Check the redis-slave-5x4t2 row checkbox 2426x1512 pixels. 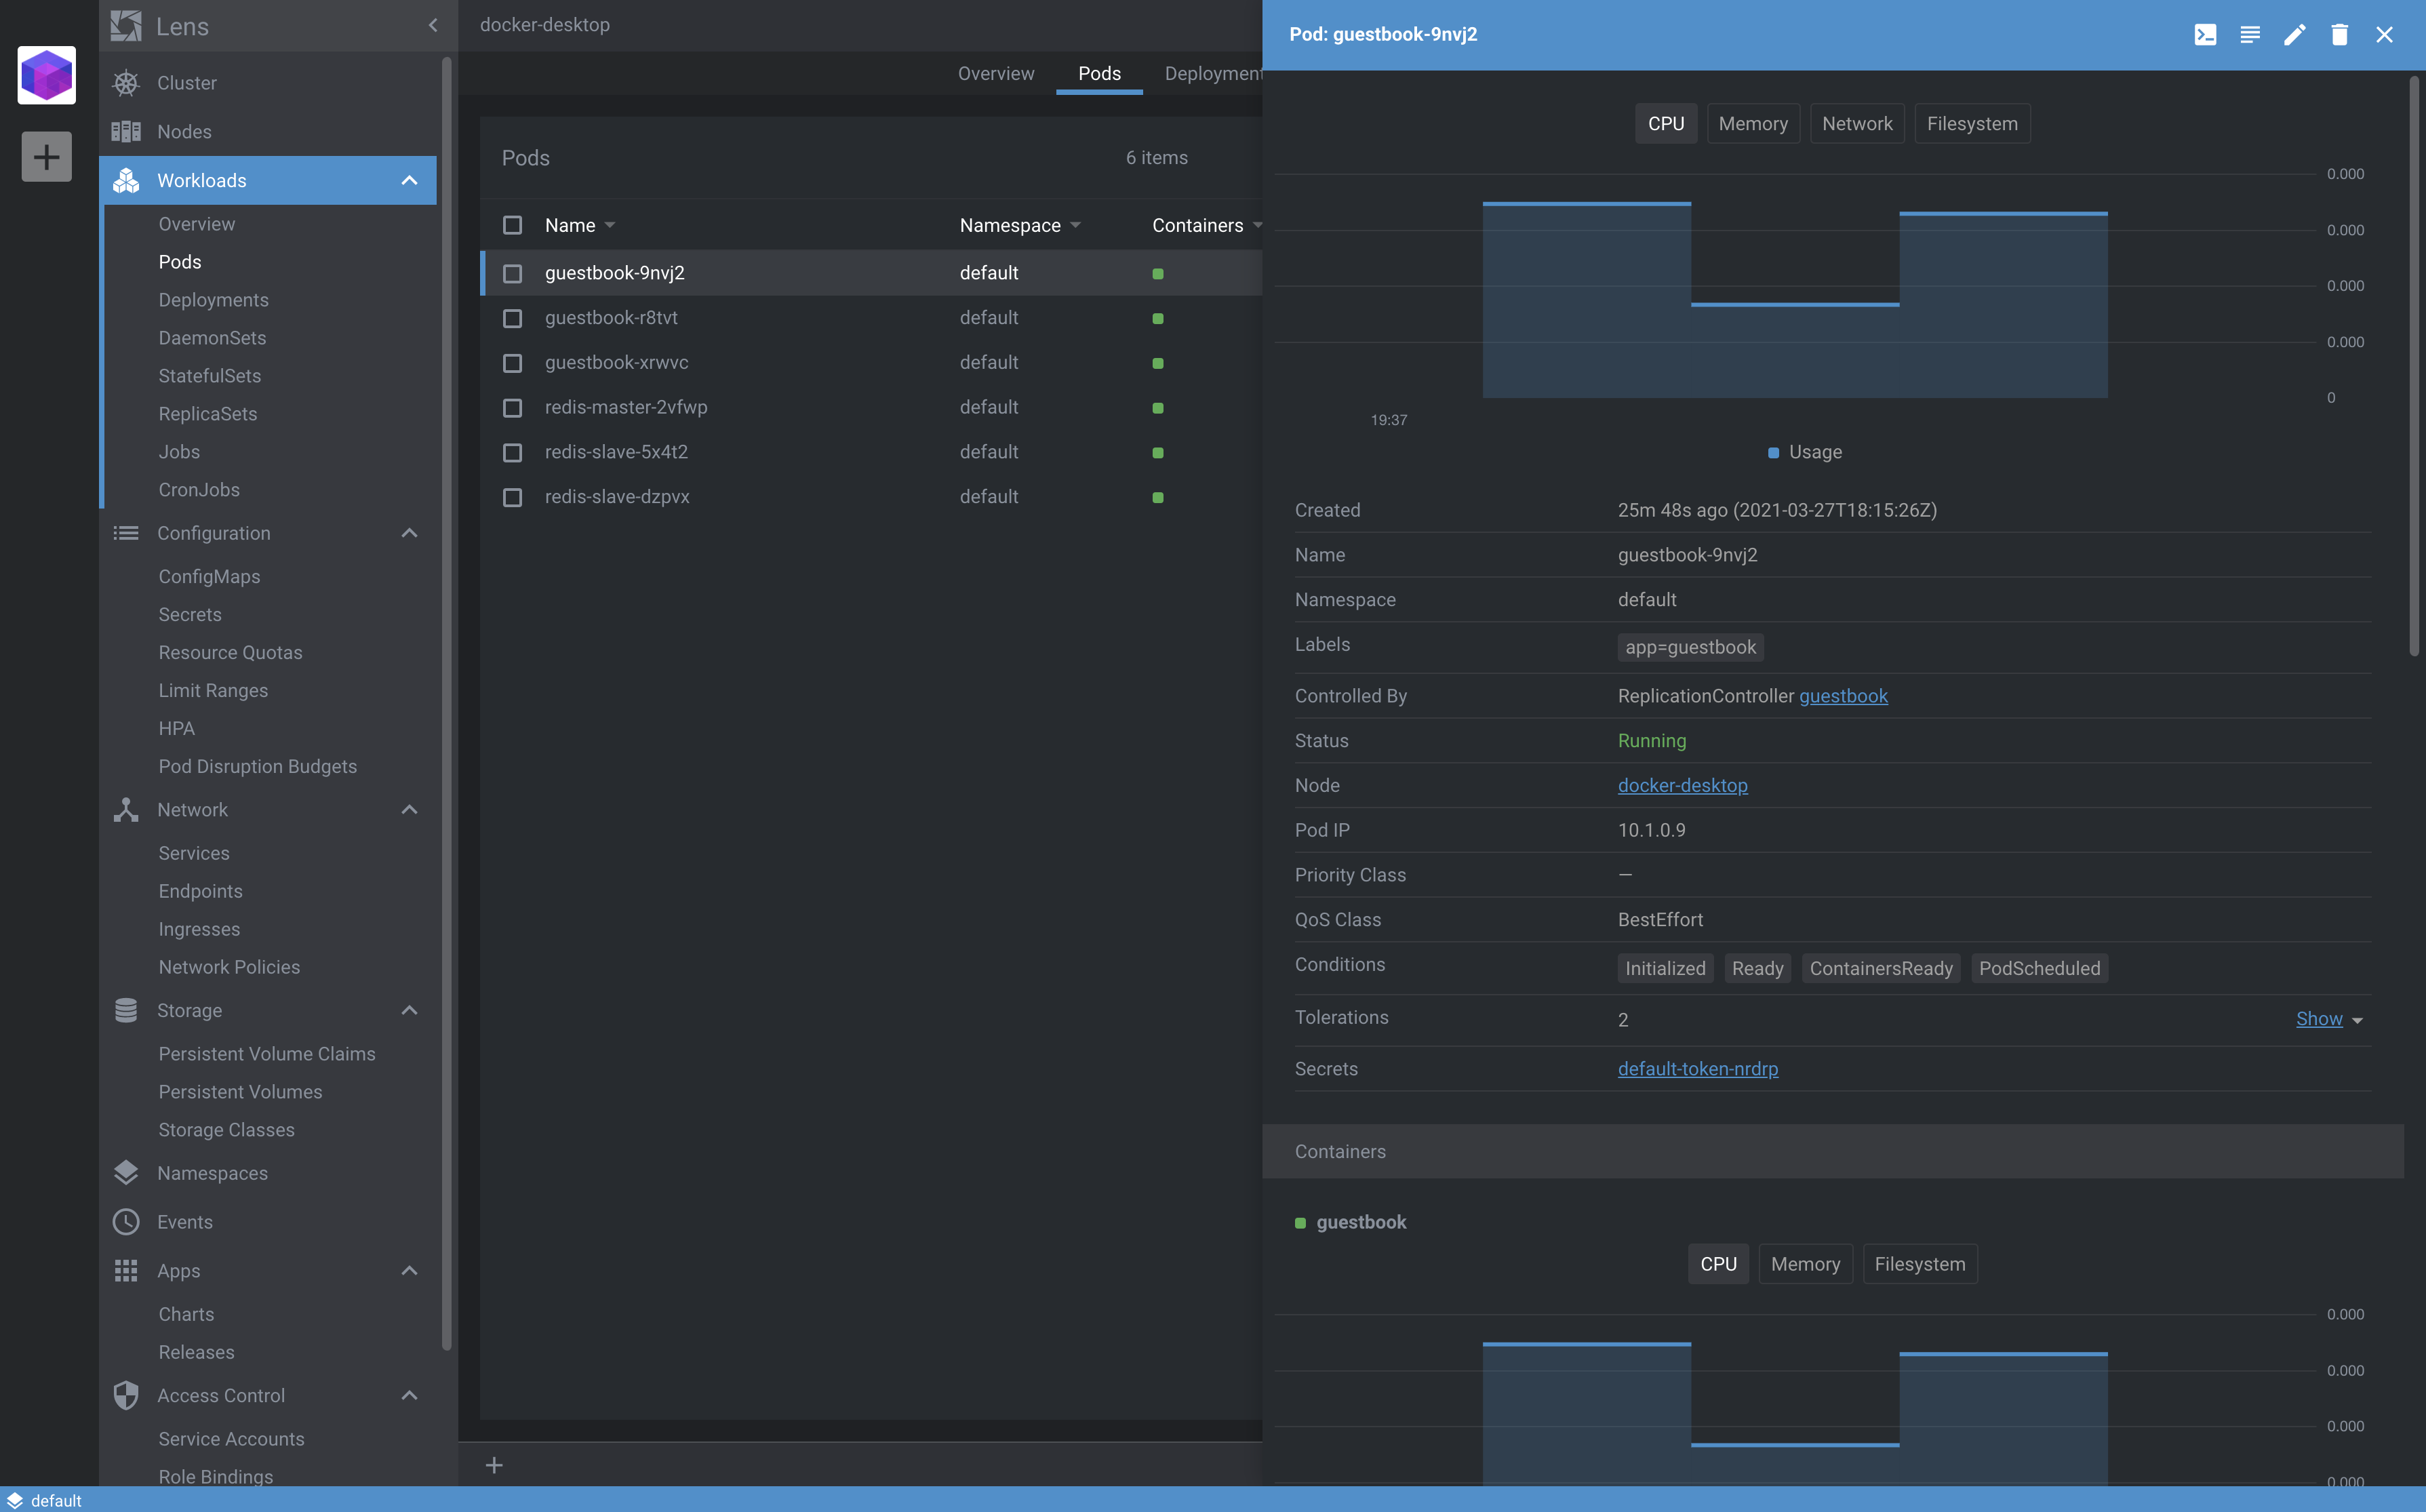(x=512, y=453)
